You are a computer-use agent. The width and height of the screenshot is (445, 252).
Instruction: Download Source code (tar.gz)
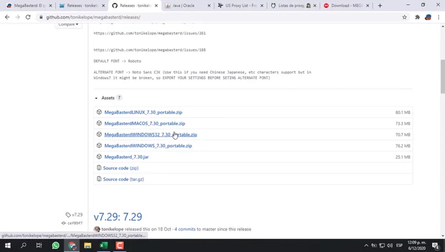123,179
